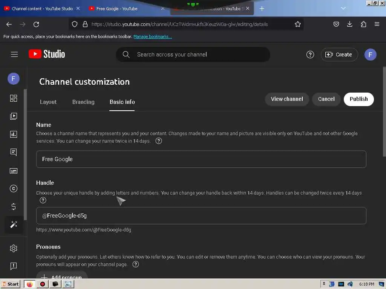Click the channel Name input field
Viewport: 386px width, 289px height.
[x=201, y=159]
